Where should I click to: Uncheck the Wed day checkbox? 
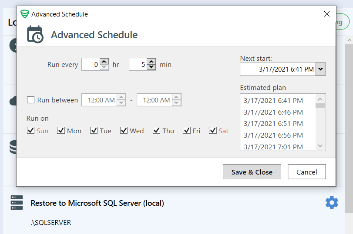pyautogui.click(x=124, y=130)
